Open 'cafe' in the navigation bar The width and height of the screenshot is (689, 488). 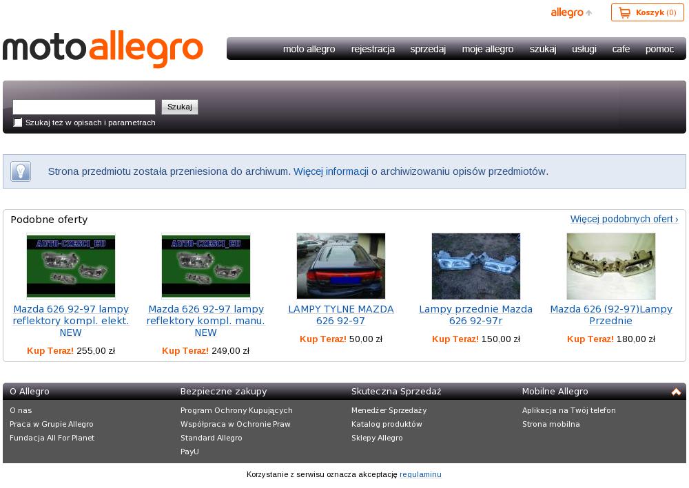coord(621,49)
